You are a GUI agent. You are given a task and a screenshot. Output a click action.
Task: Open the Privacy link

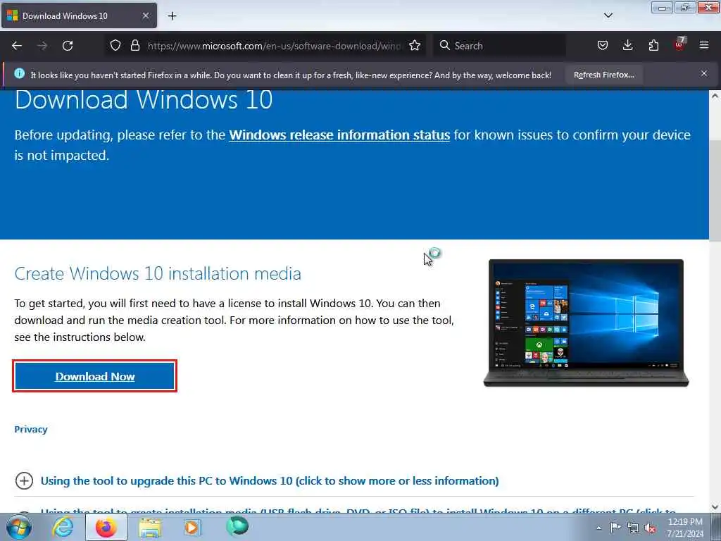click(31, 429)
